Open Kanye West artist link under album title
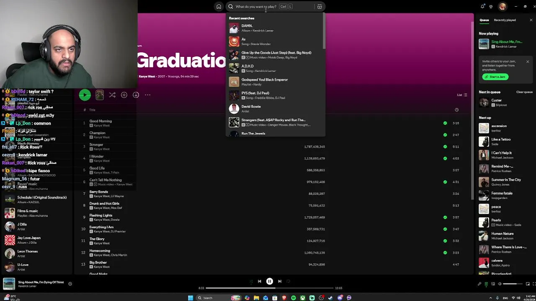536x301 pixels. pos(147,77)
